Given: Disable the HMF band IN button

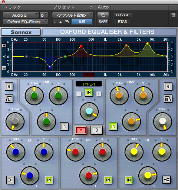Looking at the screenshot, I should tap(113, 126).
